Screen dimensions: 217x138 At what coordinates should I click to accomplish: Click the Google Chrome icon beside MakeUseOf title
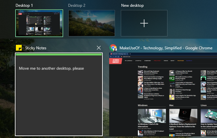113,48
